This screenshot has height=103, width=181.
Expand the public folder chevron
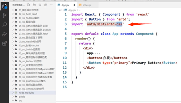(x=13, y=96)
